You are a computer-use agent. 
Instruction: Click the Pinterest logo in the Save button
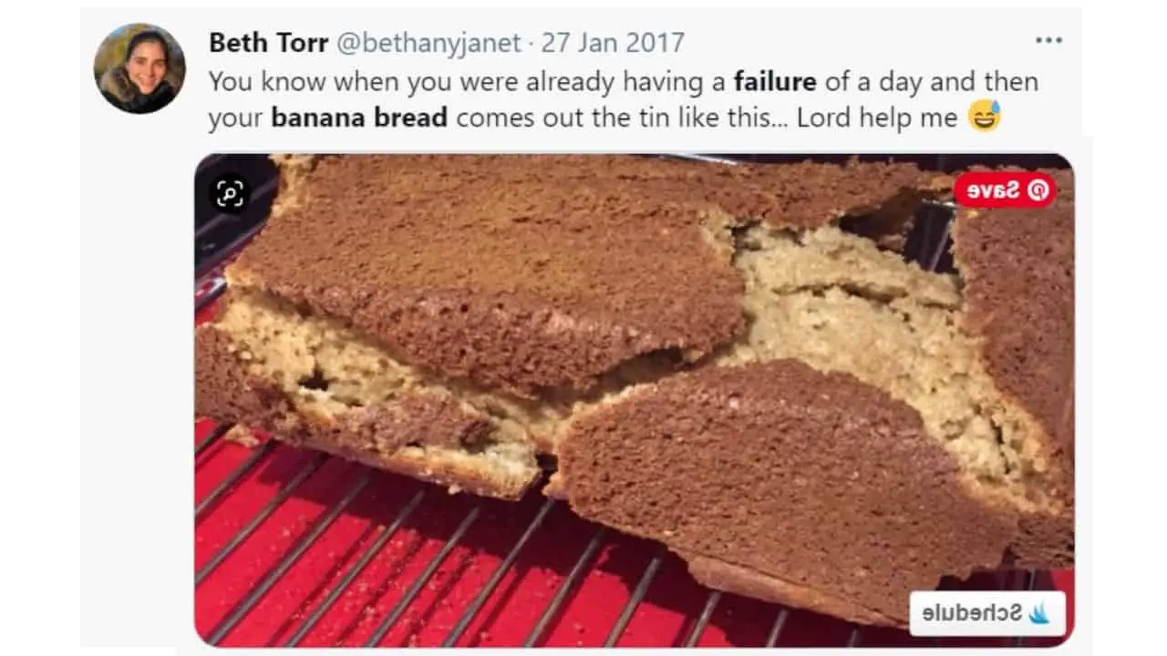point(1038,190)
